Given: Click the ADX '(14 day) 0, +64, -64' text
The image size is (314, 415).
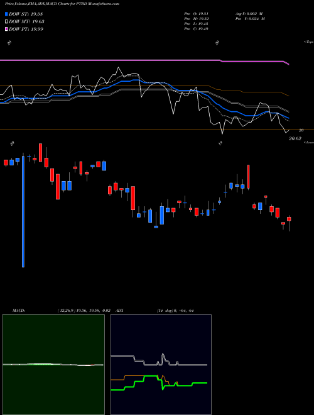Looking at the screenshot, I should [175, 311].
